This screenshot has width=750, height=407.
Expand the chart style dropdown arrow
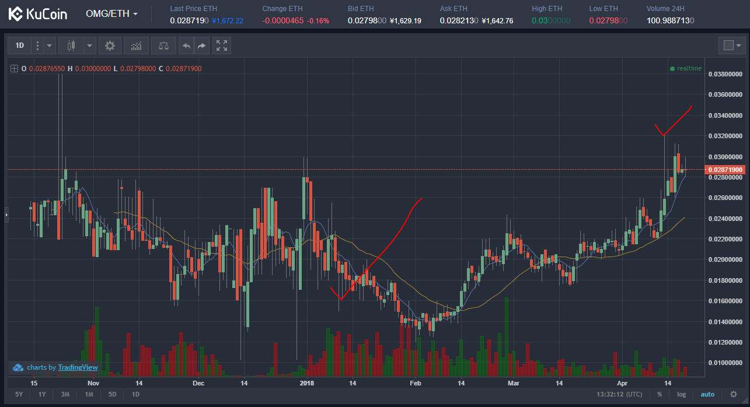click(89, 45)
